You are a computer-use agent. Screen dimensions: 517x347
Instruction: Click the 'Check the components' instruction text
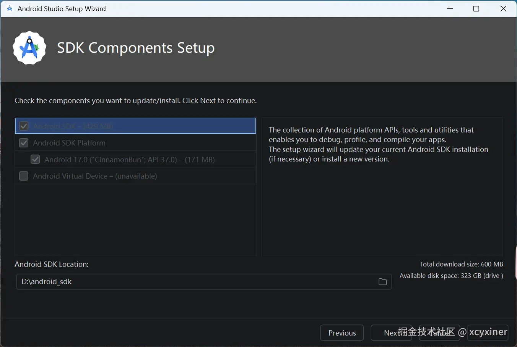pos(135,100)
